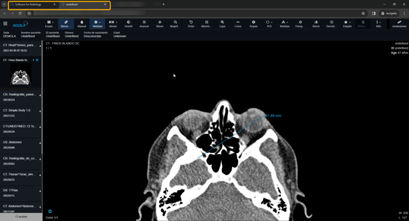Open the Medidas measurements tool
Screen dimensions: 409x221
click(x=285, y=24)
